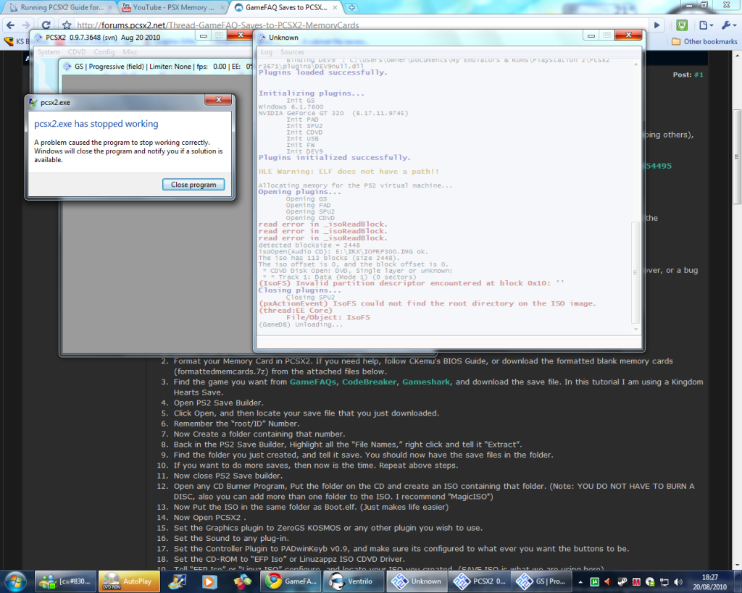Minimize the Unknown console window
742x593 pixels.
click(x=591, y=35)
